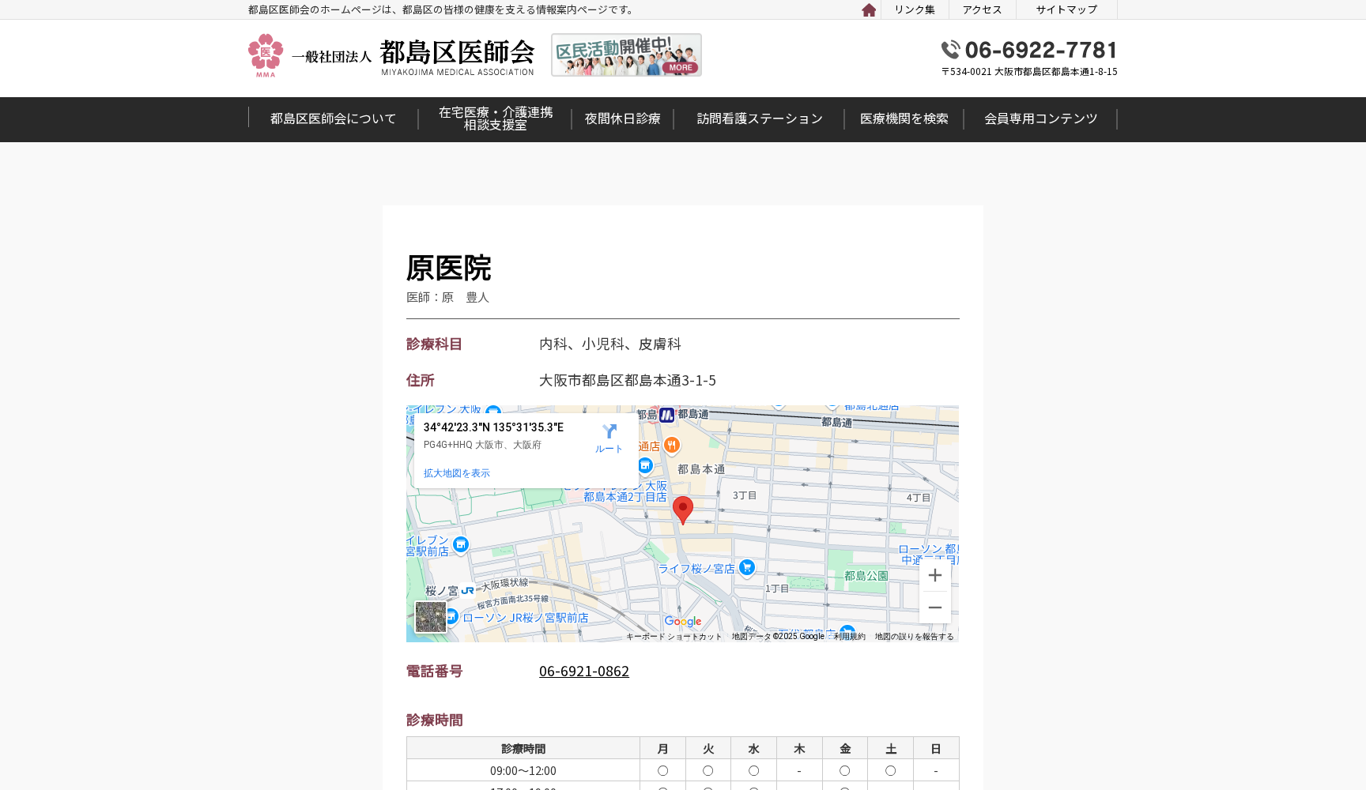Viewport: 1366px width, 790px height.
Task: Click the red location pin on map
Action: (683, 509)
